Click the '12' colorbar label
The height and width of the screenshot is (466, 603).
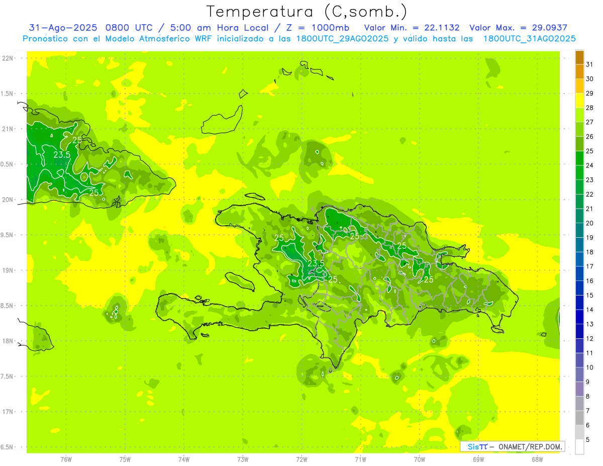(589, 338)
